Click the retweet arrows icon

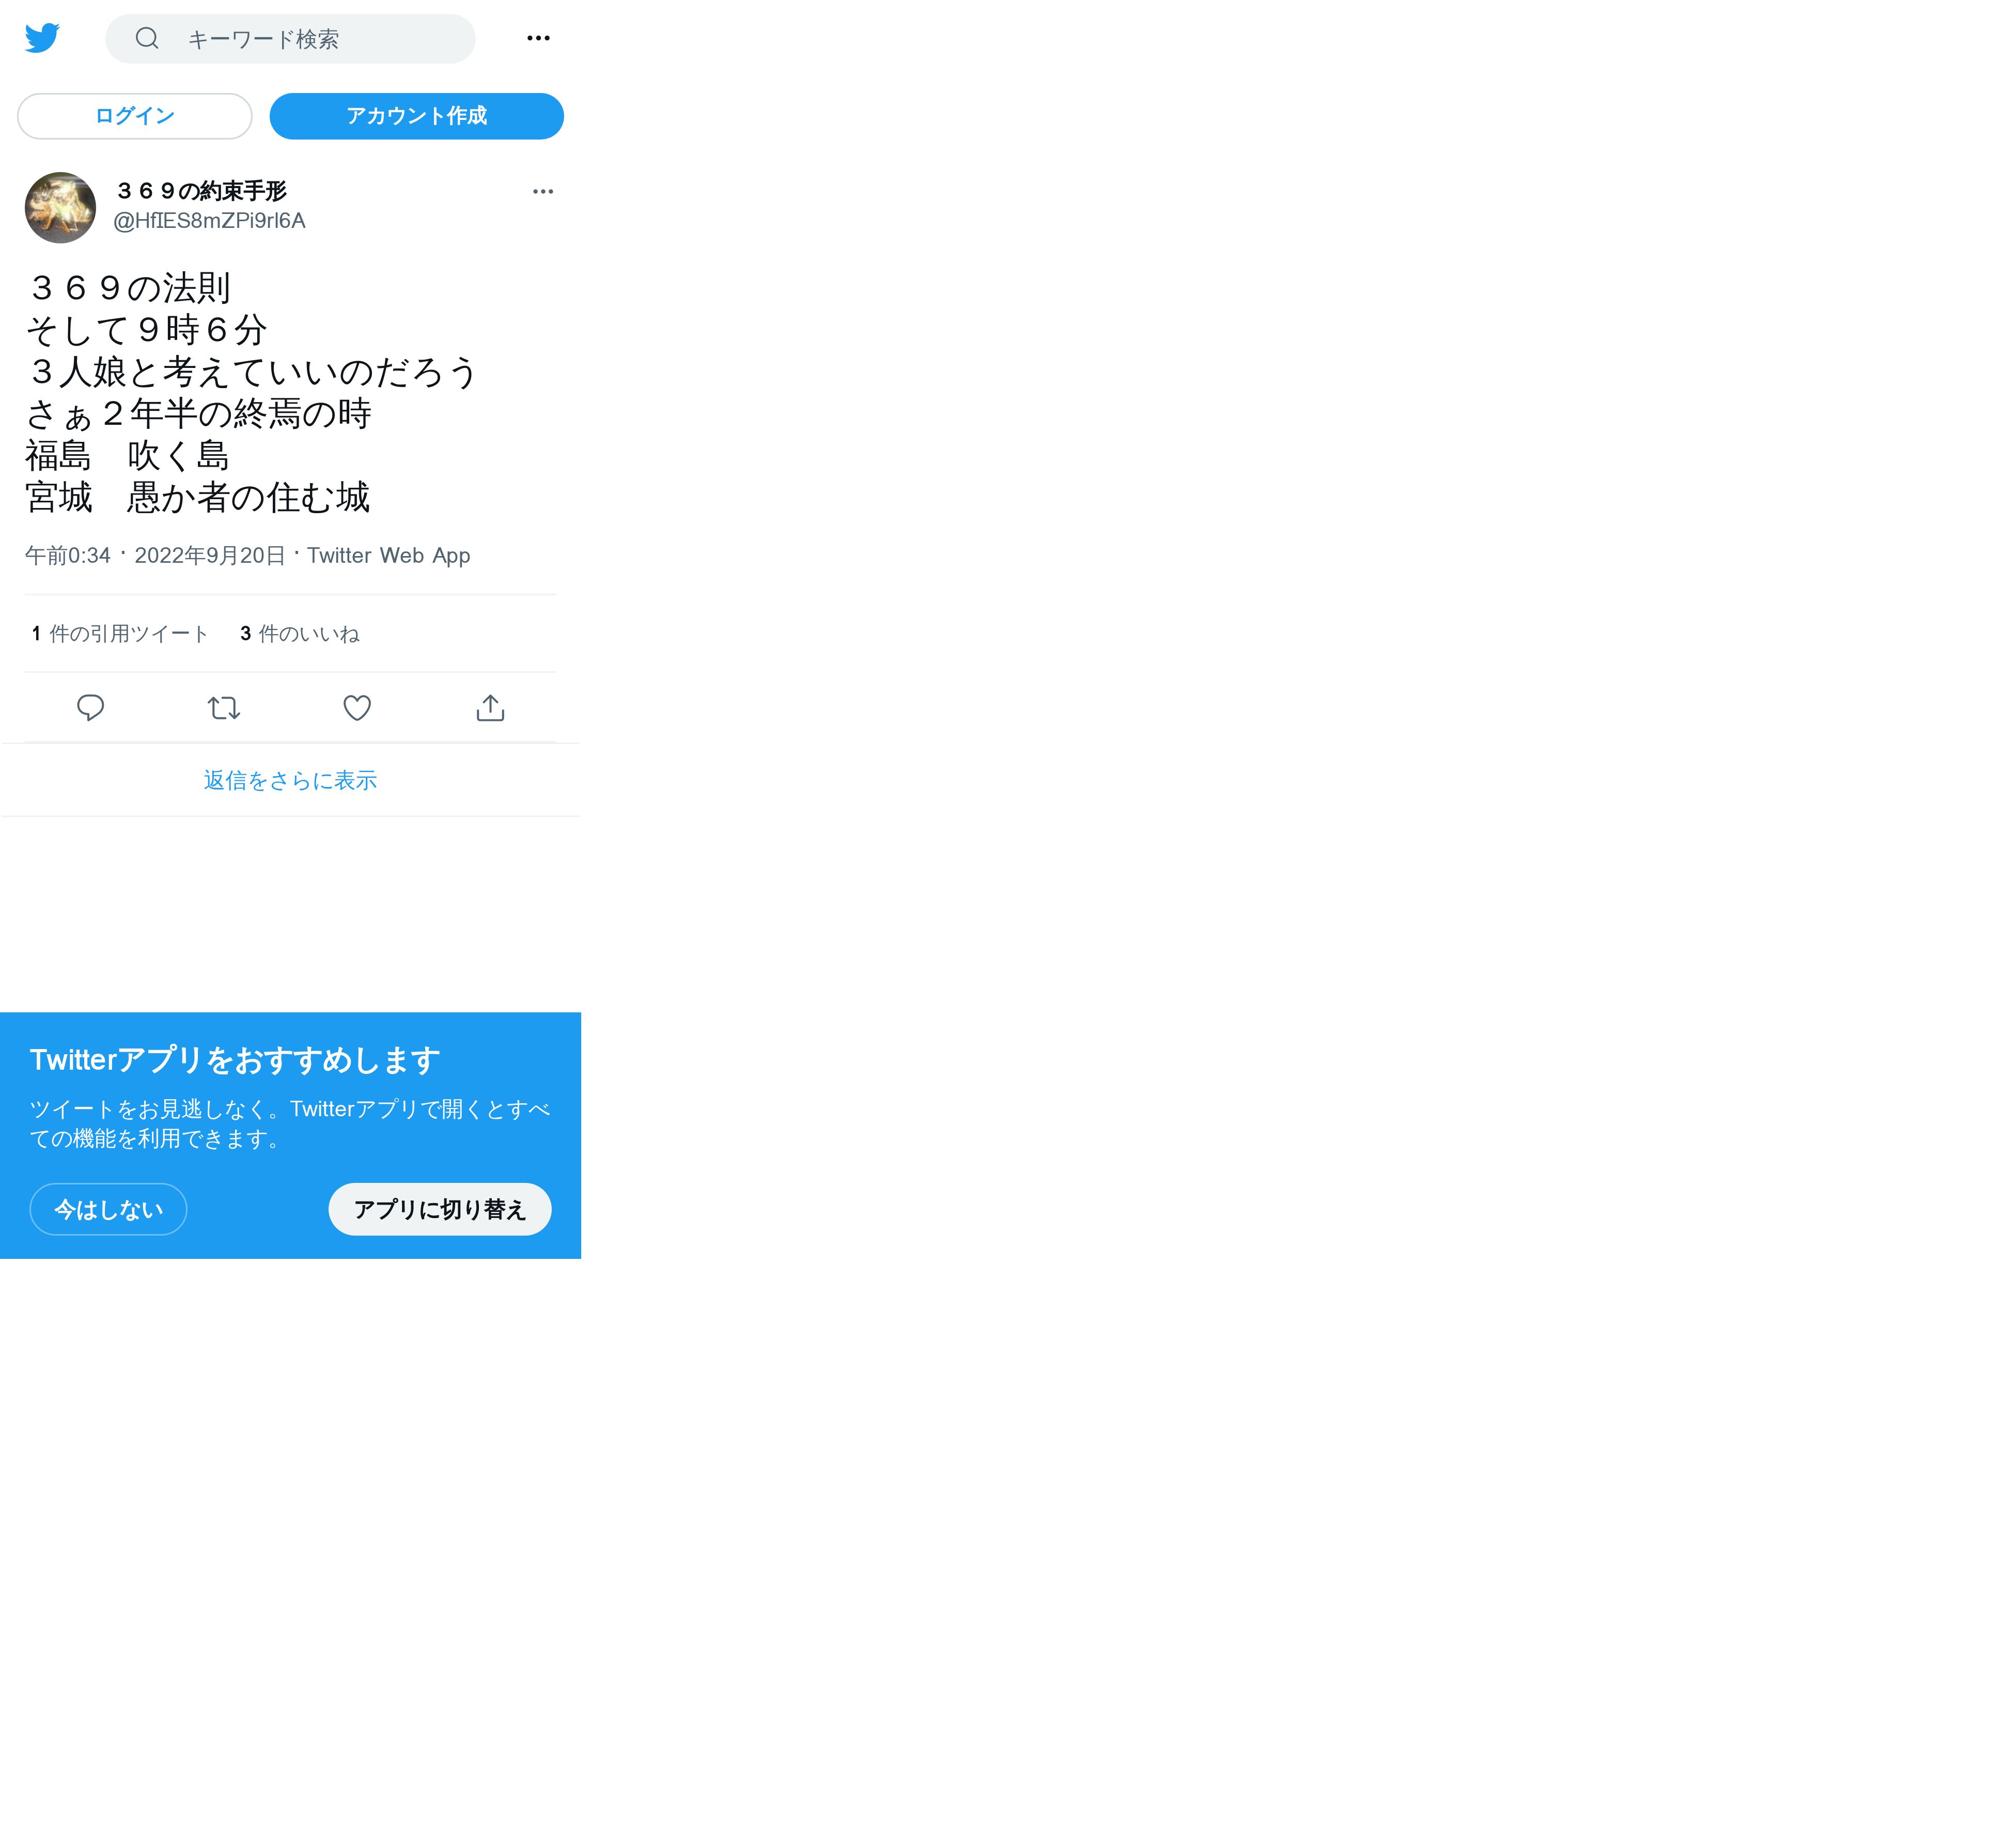224,708
